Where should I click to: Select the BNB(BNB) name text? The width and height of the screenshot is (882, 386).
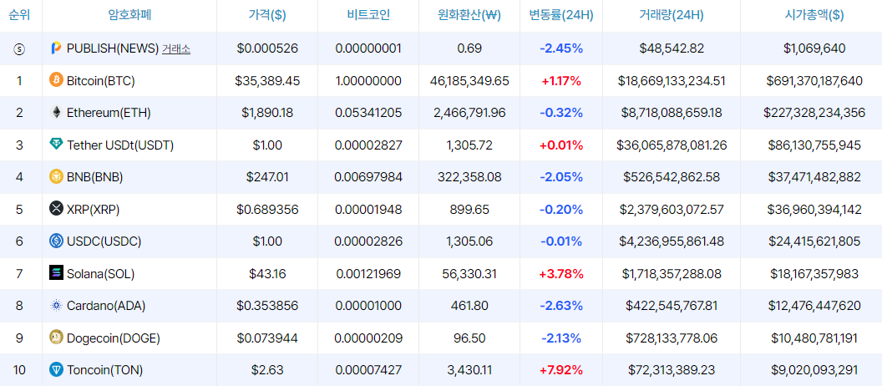point(94,177)
